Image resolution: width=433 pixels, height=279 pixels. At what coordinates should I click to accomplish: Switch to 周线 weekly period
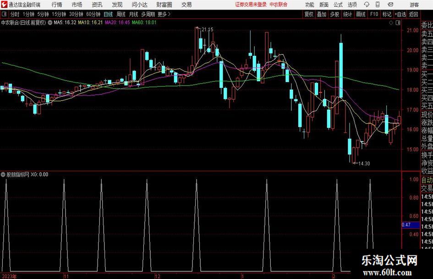pos(121,14)
